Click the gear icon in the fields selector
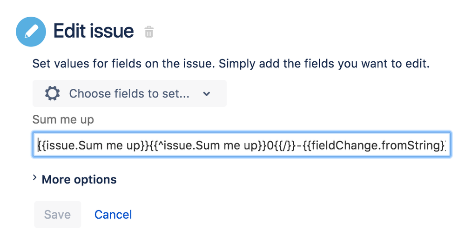The width and height of the screenshot is (465, 242). [x=53, y=93]
